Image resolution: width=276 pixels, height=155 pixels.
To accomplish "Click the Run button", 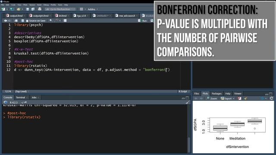I will 142,21.
